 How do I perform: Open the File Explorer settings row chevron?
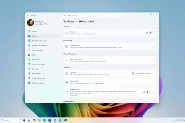tap(153, 46)
